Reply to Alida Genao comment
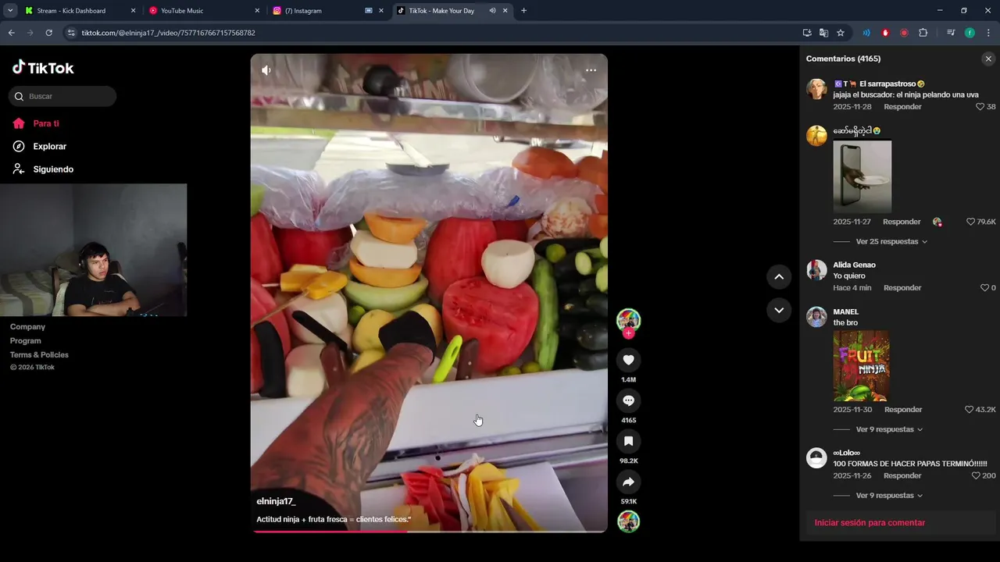The image size is (1000, 562). [902, 288]
